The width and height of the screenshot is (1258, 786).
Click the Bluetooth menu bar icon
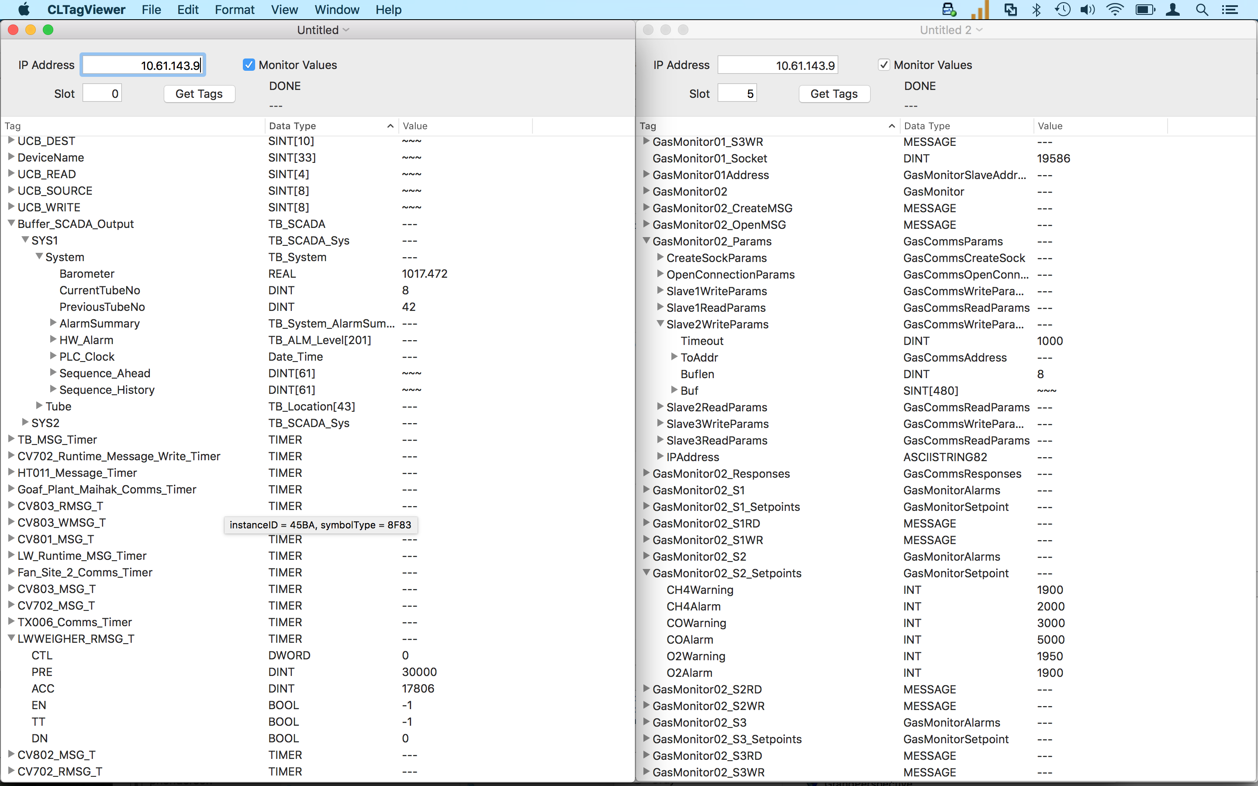tap(1036, 10)
